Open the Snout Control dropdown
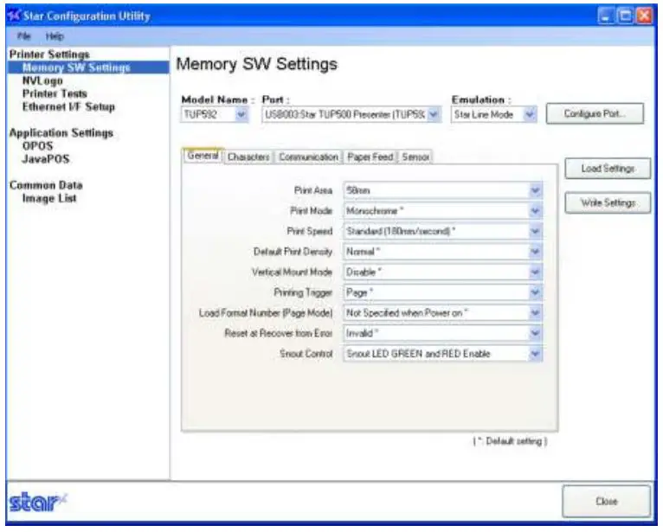663x532 pixels. point(442,354)
